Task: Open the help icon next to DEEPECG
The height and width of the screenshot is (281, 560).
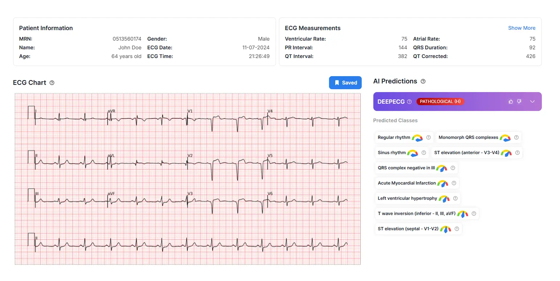Action: click(x=409, y=102)
